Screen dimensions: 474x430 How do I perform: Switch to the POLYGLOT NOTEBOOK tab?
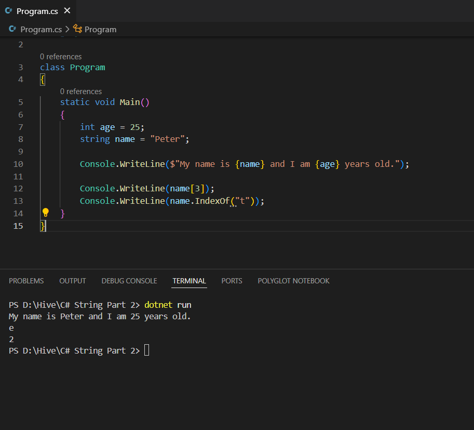click(x=293, y=281)
